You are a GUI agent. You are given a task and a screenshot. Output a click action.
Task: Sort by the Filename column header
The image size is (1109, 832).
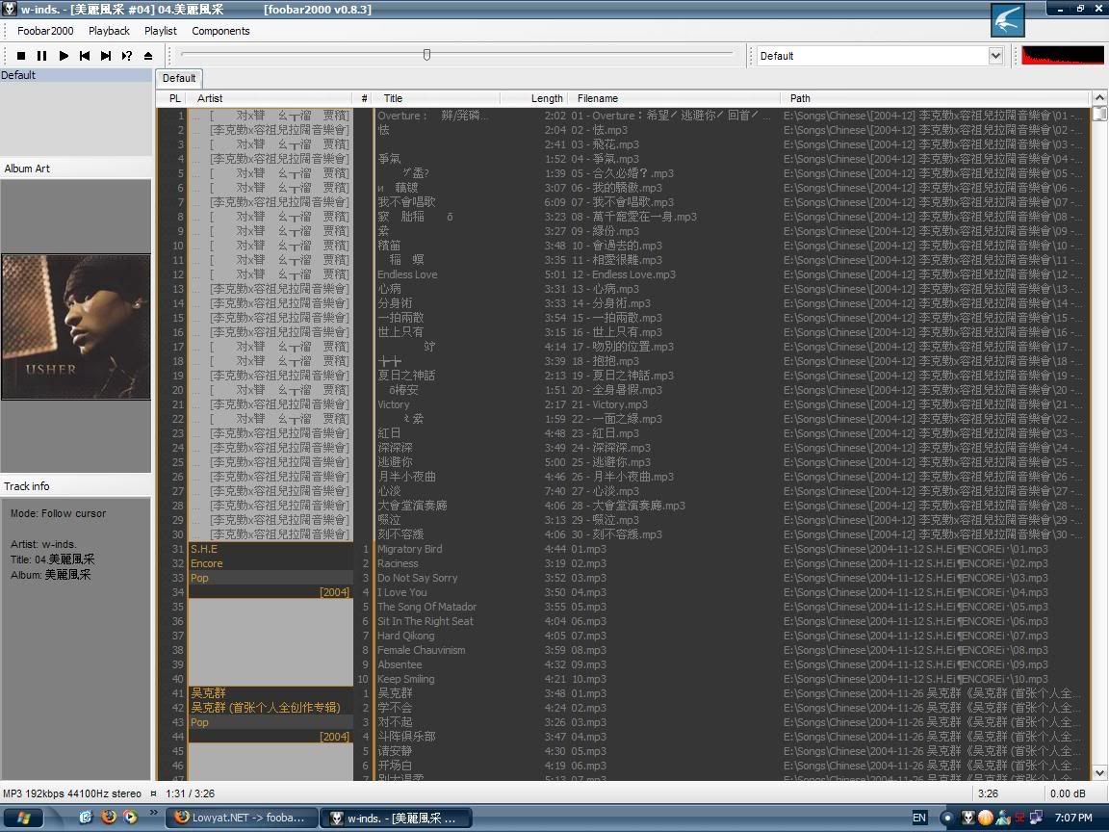674,98
